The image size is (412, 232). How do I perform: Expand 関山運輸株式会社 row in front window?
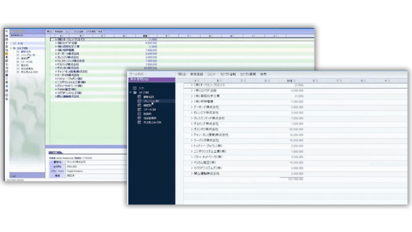coord(192,173)
